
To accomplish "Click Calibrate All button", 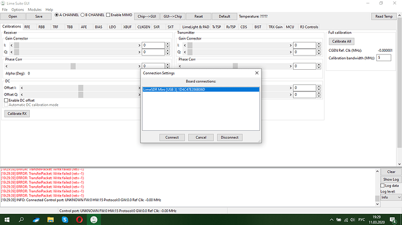I will pyautogui.click(x=341, y=41).
